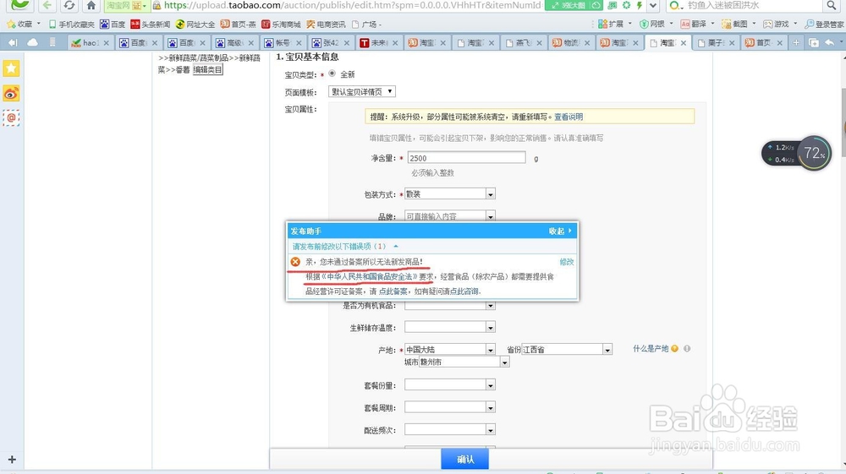Open the 什么是产地 link
This screenshot has height=474, width=846.
pos(651,348)
